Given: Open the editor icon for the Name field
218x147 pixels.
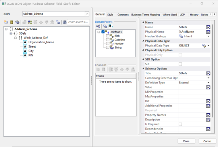Looking at the screenshot, I should [x=208, y=27].
